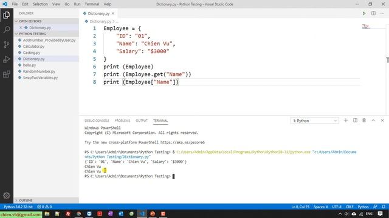Click Python language mode in status bar
Screen dimensions: 389x218
click(x=363, y=206)
